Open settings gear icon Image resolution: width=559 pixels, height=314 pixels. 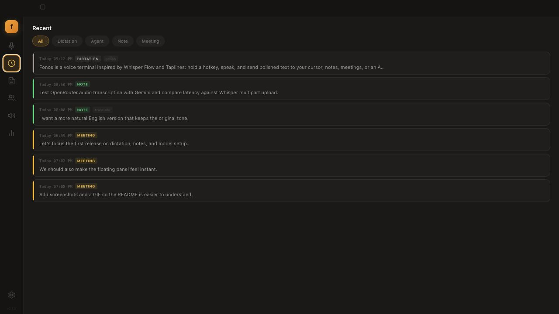(x=11, y=295)
